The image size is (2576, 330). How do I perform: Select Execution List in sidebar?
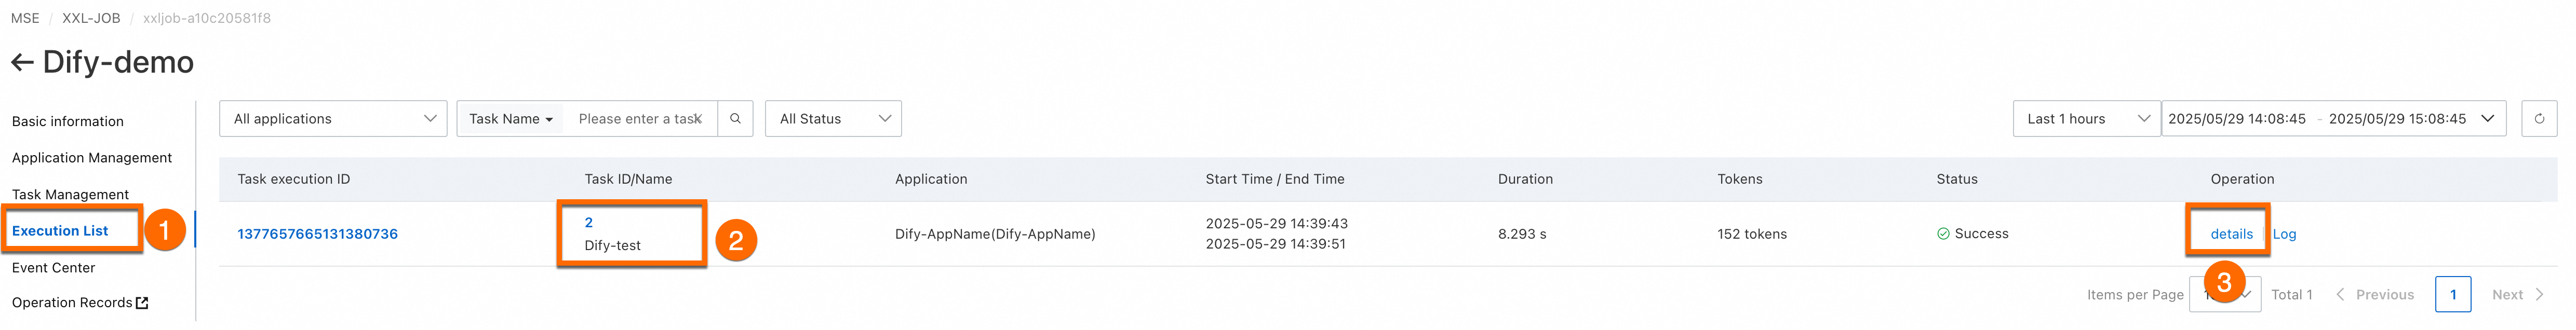click(60, 231)
